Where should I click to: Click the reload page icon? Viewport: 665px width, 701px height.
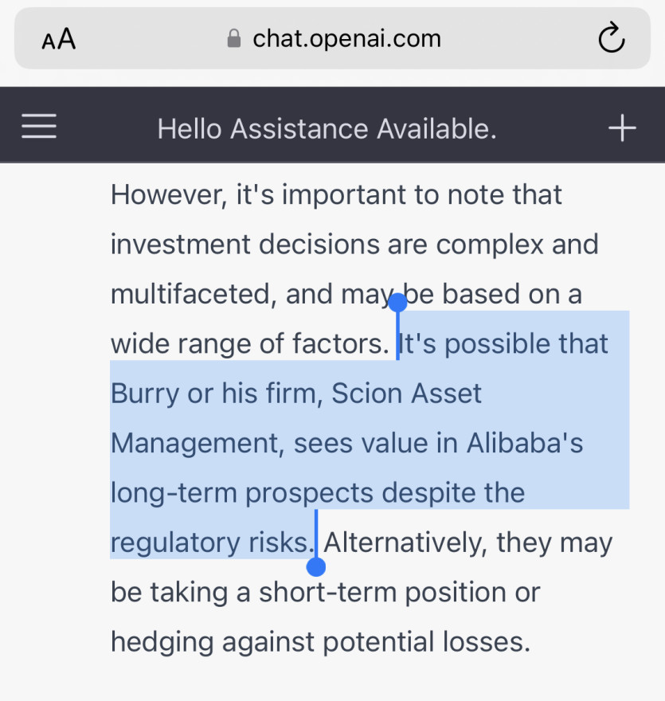(611, 38)
